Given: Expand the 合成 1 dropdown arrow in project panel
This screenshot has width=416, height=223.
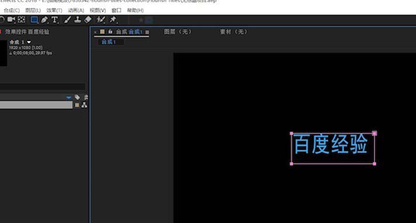Looking at the screenshot, I should (x=29, y=42).
